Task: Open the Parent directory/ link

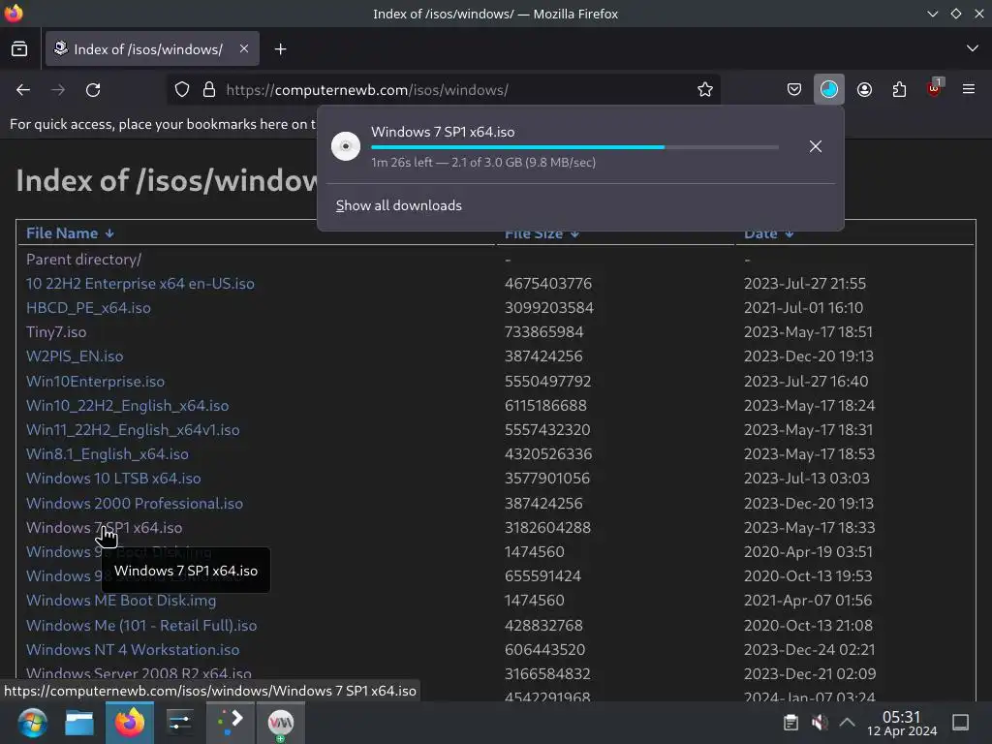Action: (x=83, y=260)
